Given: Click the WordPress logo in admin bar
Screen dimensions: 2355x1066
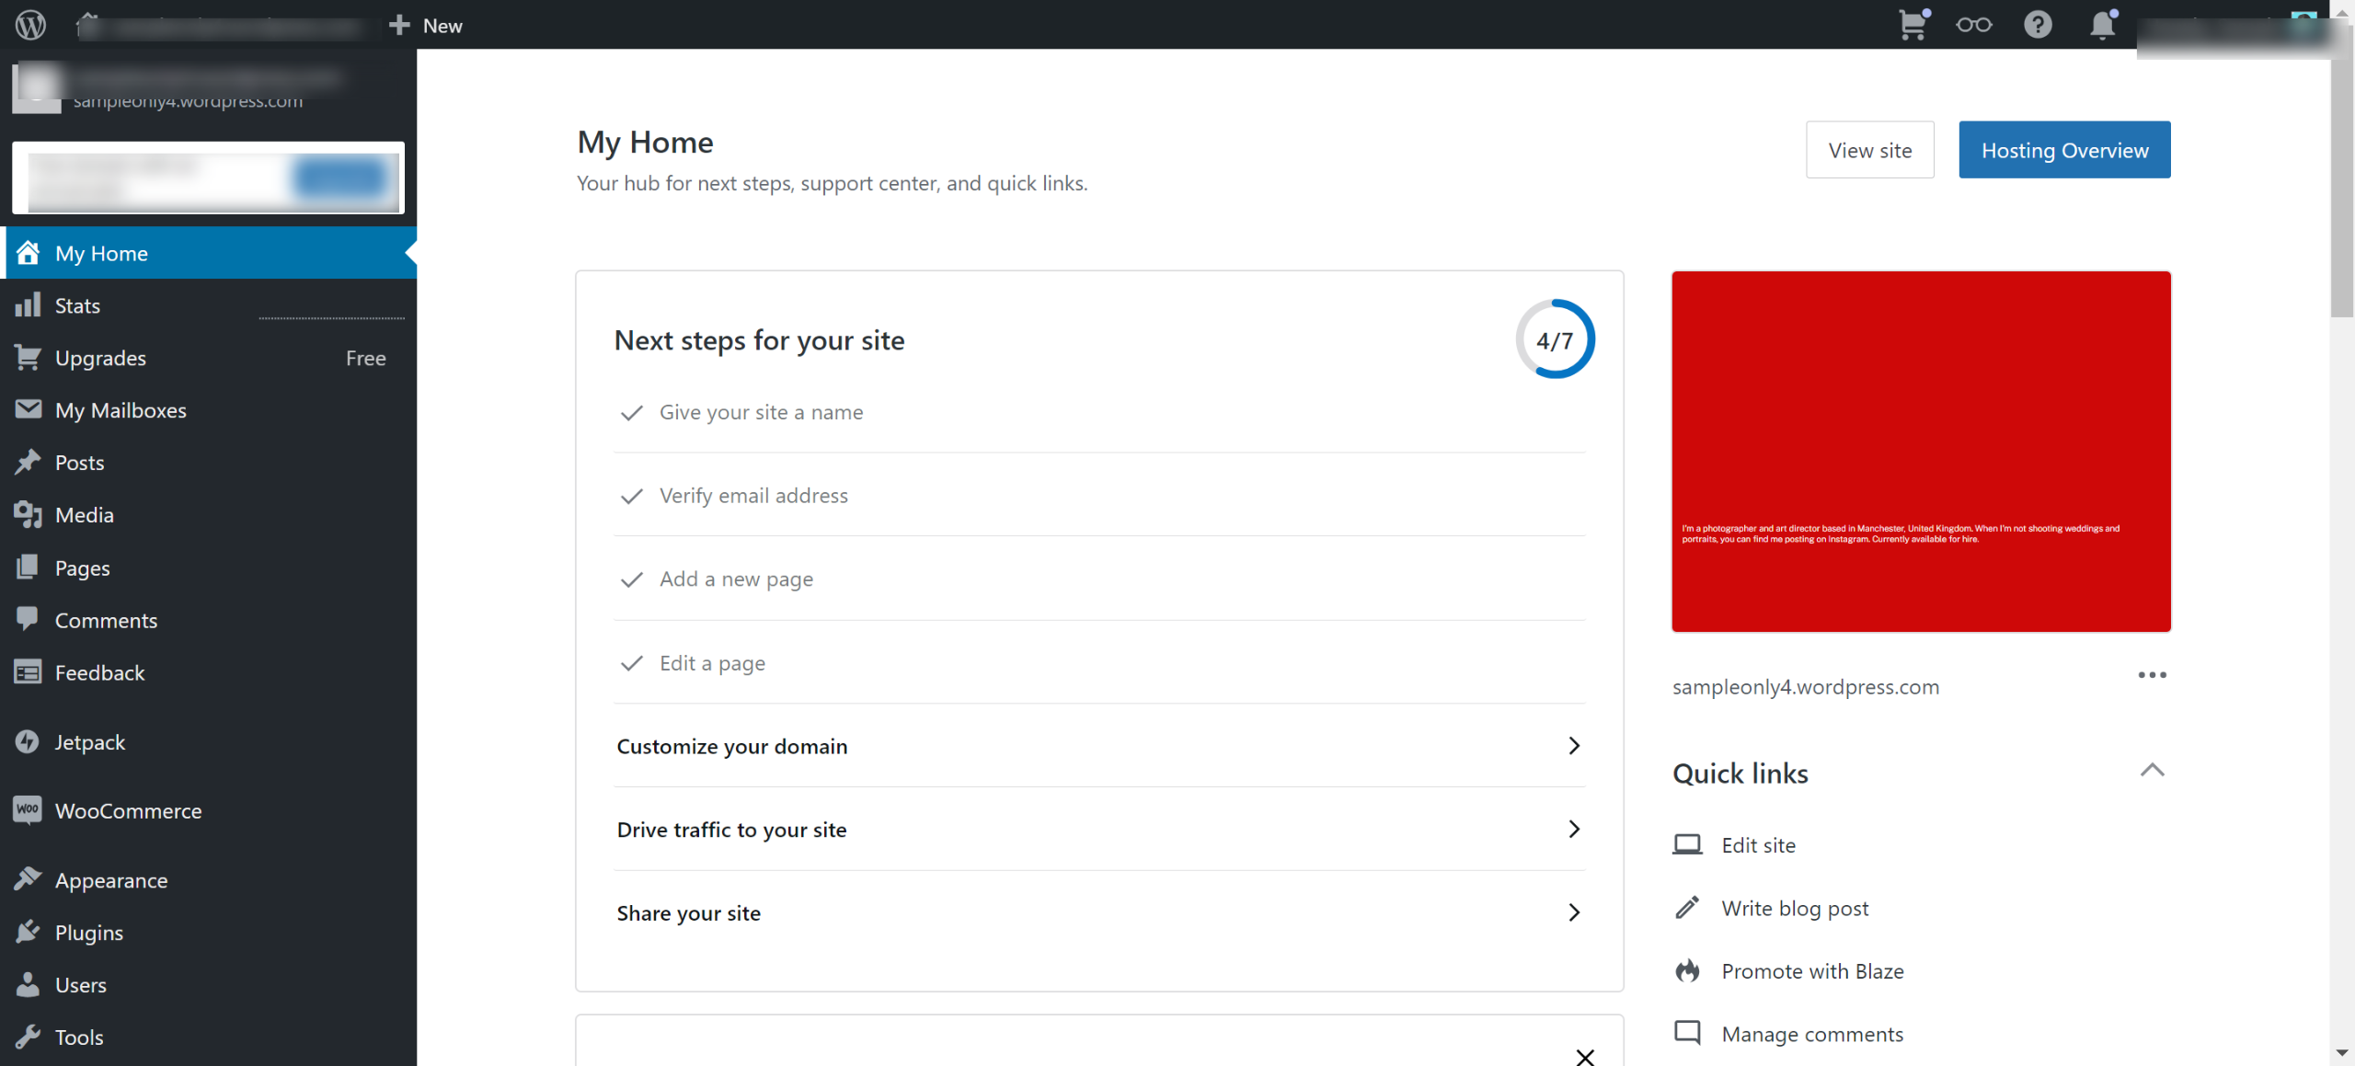Looking at the screenshot, I should (x=30, y=25).
